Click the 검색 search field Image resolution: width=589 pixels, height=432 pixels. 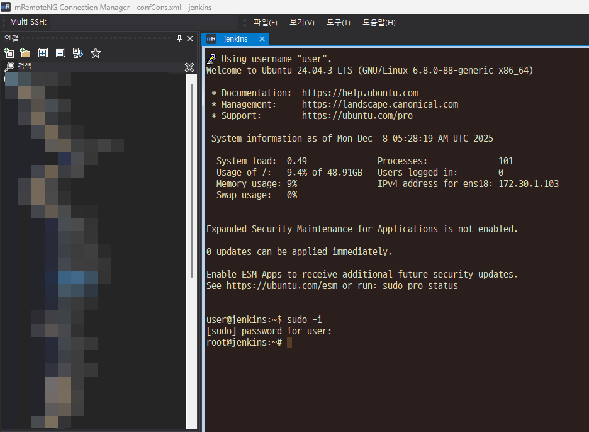tap(100, 67)
